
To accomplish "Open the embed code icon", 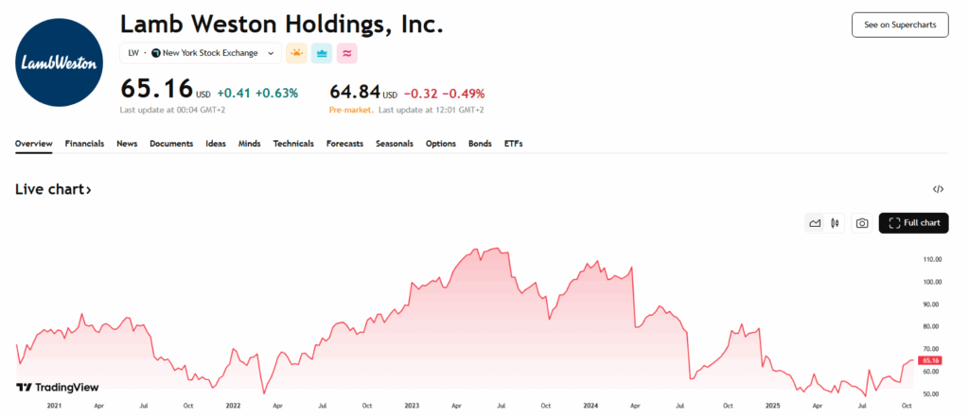I will [x=938, y=190].
